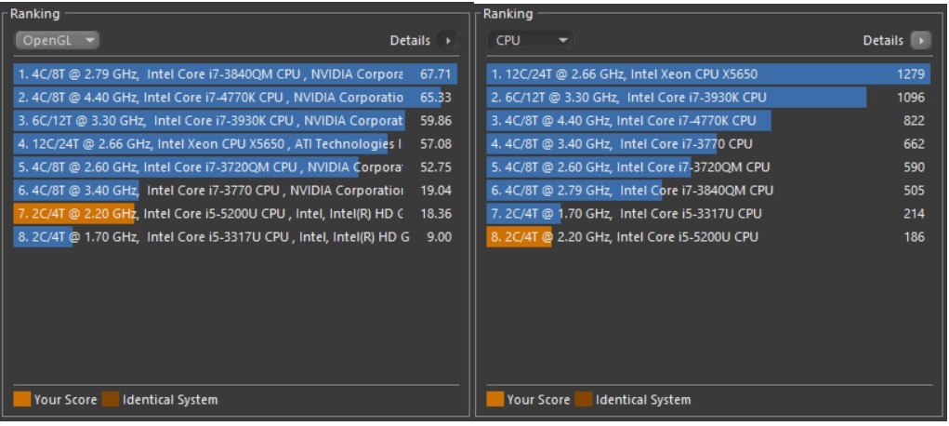
Task: Select CPU row 5 i7-3720QM score 590
Action: [x=708, y=167]
